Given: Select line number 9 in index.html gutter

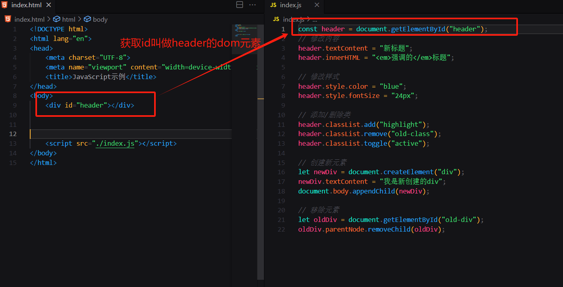Looking at the screenshot, I should click(15, 105).
